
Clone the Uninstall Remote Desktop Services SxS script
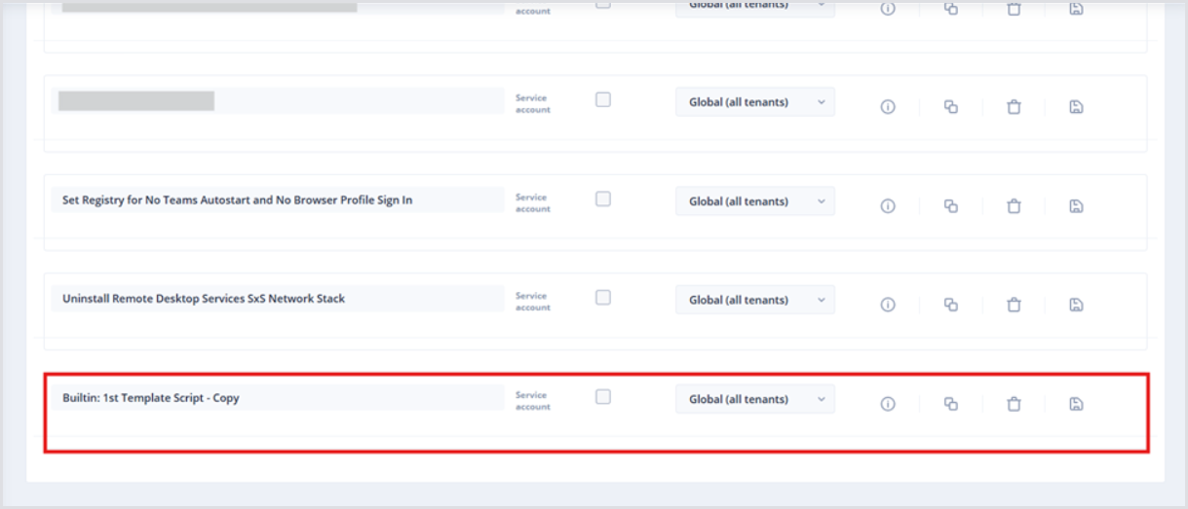[951, 305]
